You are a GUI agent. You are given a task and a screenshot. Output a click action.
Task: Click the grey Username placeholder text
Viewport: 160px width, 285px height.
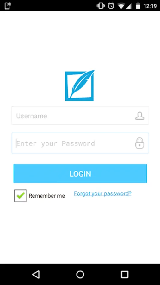pyautogui.click(x=32, y=116)
